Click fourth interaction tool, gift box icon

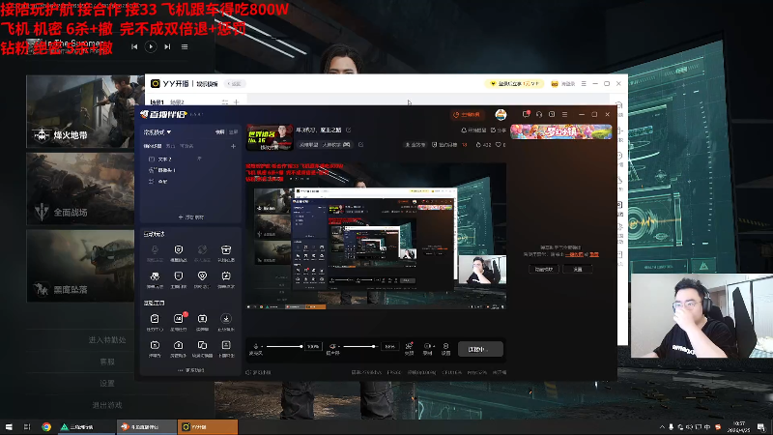pyautogui.click(x=226, y=252)
